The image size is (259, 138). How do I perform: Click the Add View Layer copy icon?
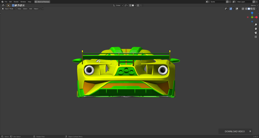point(254,2)
